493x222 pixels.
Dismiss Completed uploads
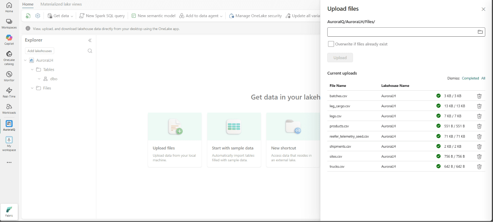[x=470, y=78]
